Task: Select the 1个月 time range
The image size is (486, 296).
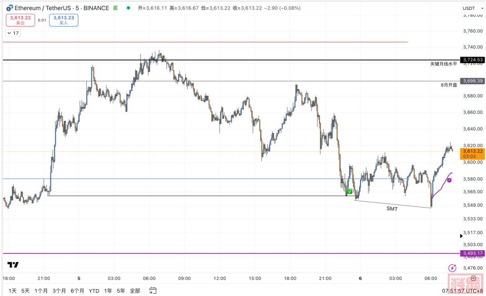Action: coord(41,291)
